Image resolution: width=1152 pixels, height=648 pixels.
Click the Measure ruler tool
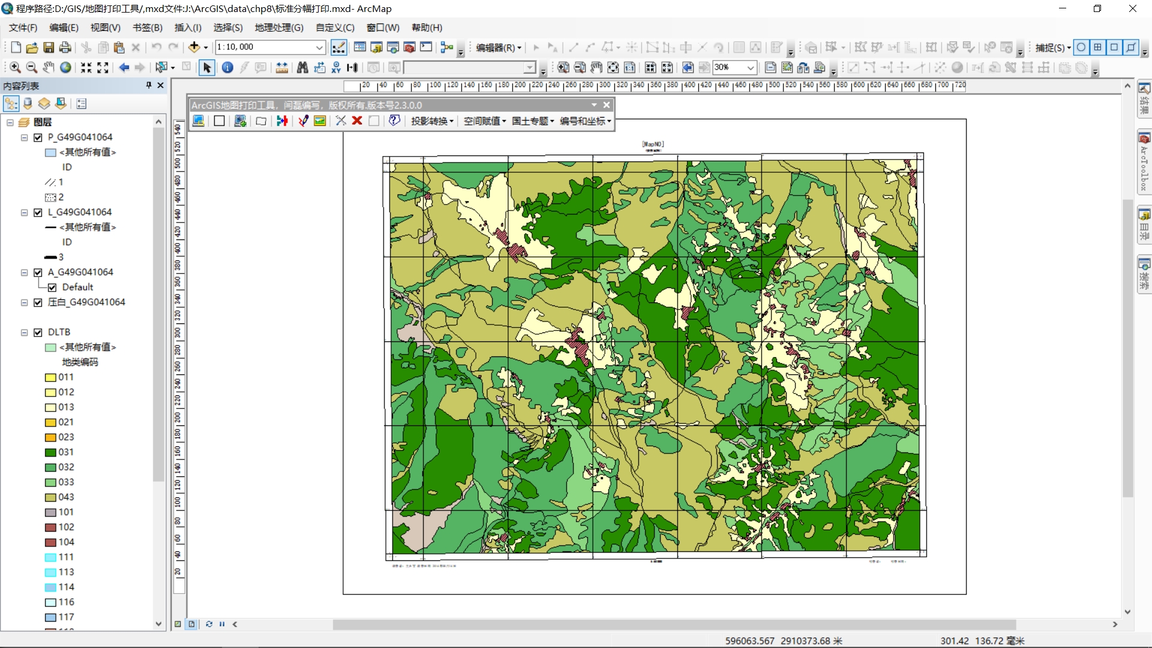[x=282, y=68]
